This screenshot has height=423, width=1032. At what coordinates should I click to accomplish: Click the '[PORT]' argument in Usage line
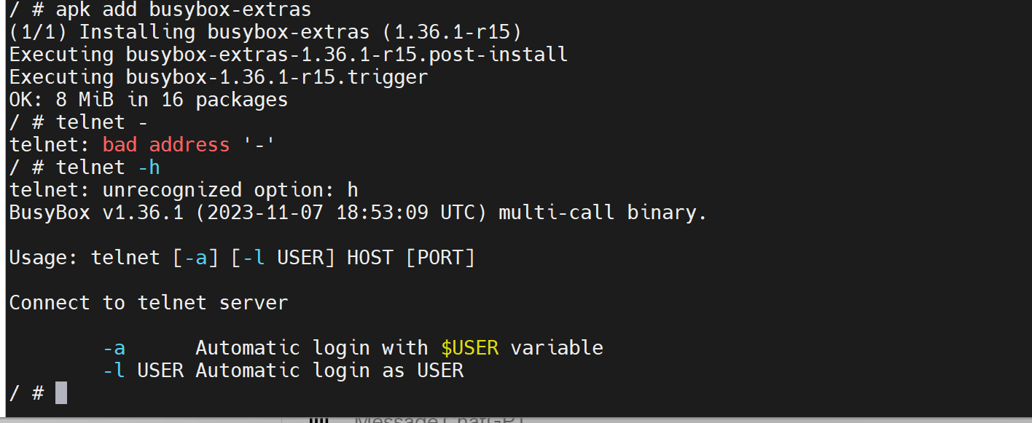[440, 258]
